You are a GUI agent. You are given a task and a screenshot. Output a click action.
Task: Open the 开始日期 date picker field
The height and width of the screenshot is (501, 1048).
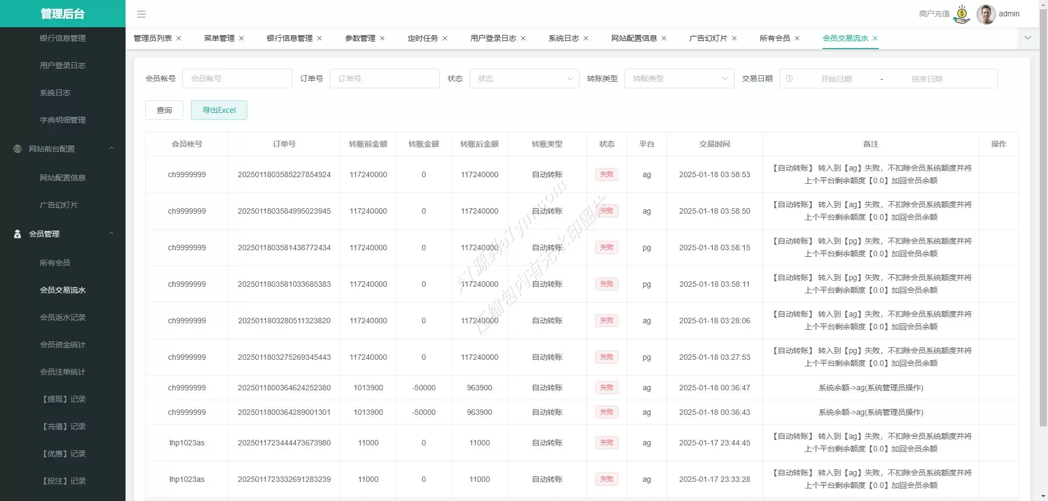pyautogui.click(x=836, y=79)
